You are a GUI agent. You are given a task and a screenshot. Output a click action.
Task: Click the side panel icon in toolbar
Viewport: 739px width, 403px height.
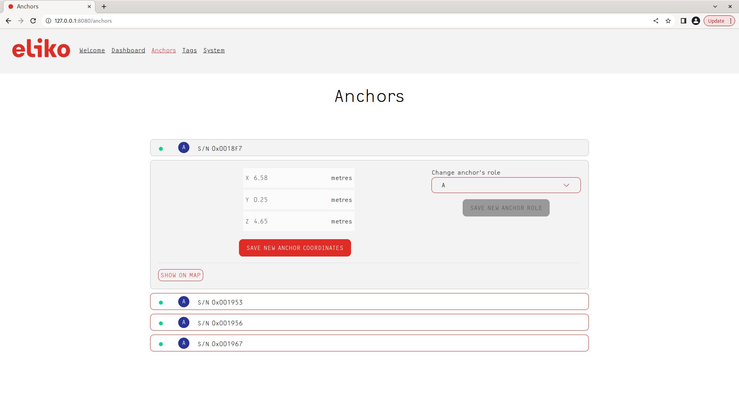(x=683, y=21)
